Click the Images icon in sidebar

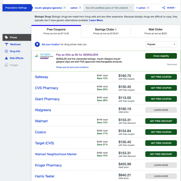pyautogui.click(x=6, y=65)
